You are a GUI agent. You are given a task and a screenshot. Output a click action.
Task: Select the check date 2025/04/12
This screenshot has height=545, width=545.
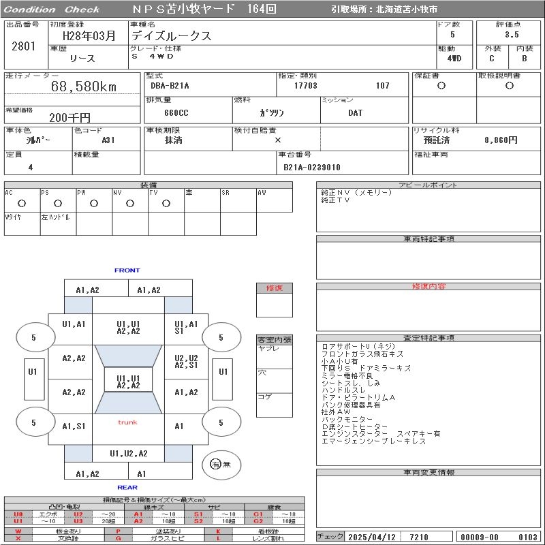[371, 537]
